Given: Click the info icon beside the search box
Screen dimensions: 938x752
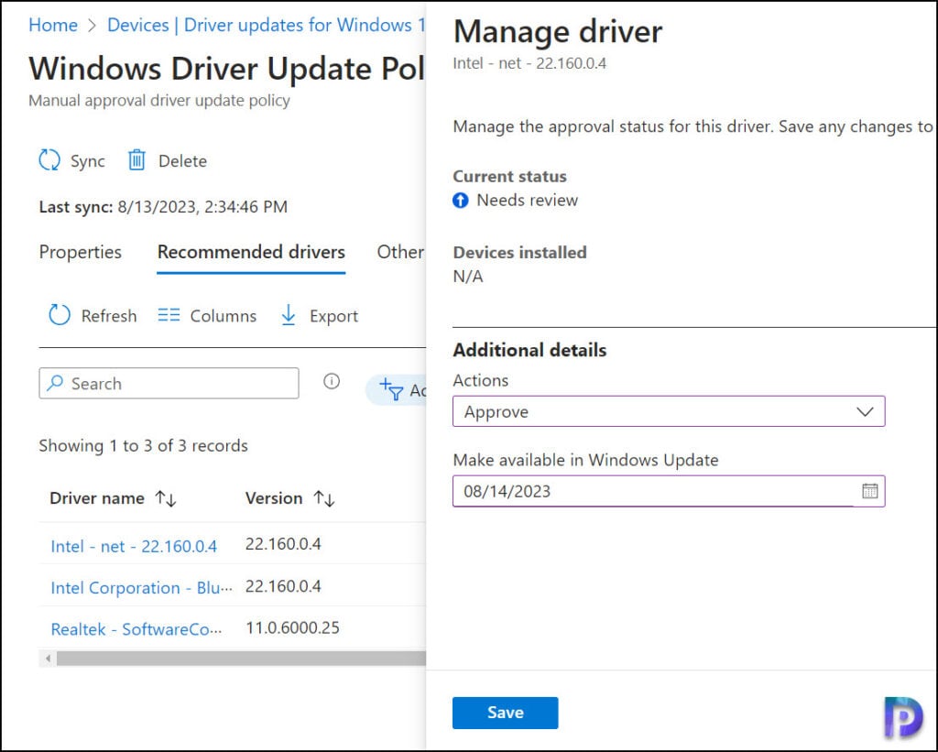Looking at the screenshot, I should point(332,381).
